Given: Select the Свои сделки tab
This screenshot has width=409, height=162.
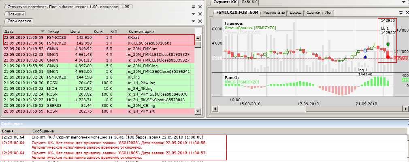Looking at the screenshot, I should coord(19,21).
